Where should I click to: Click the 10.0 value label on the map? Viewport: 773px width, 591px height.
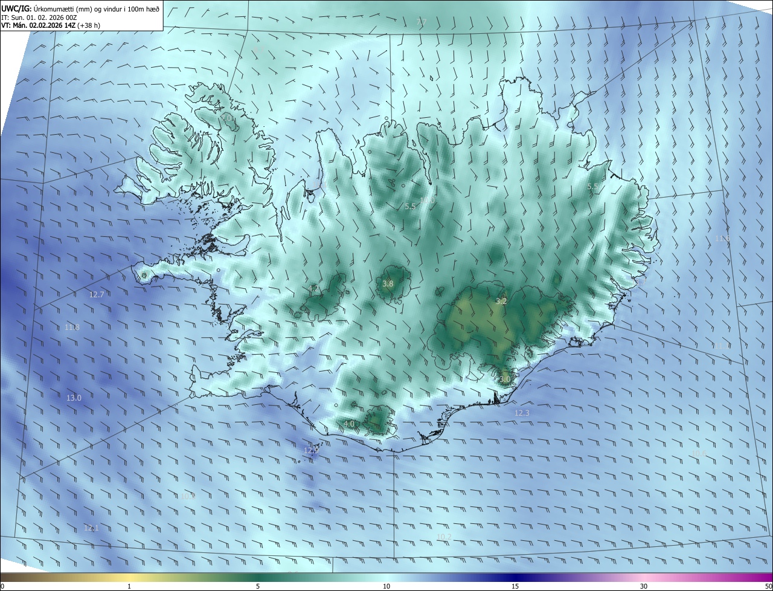[427, 200]
